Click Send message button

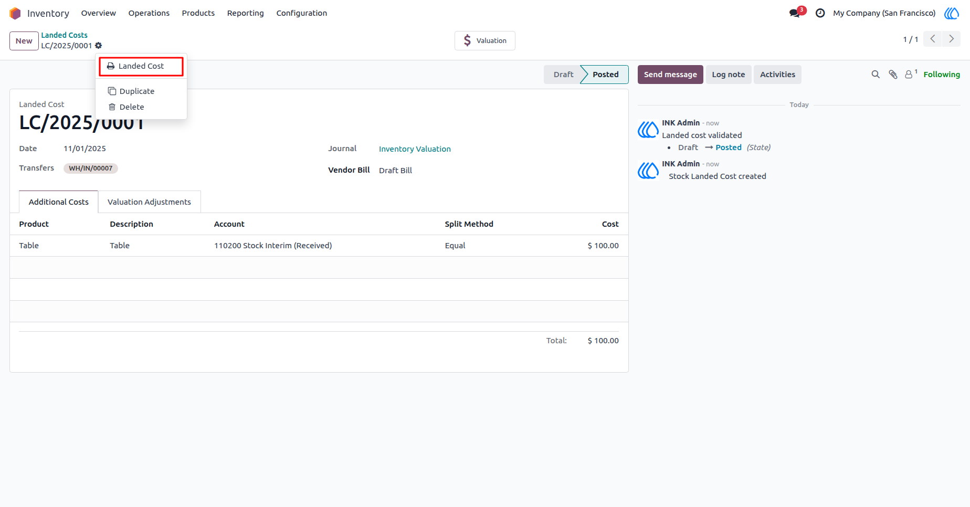pos(670,75)
